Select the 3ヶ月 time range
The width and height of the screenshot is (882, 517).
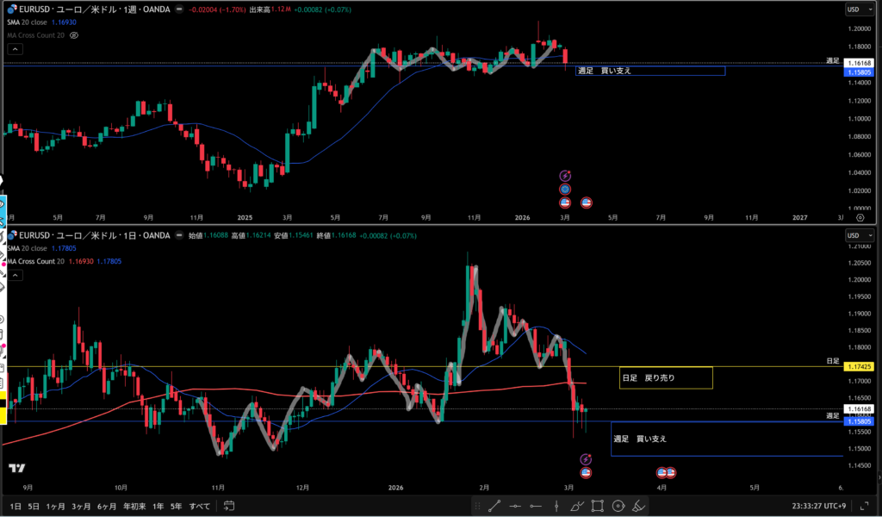(x=82, y=506)
